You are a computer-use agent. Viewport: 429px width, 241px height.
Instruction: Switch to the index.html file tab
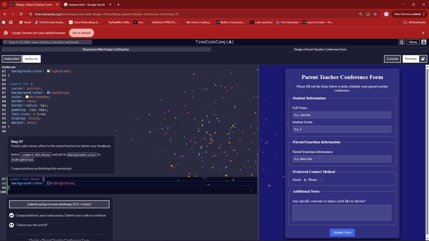[x=12, y=59]
